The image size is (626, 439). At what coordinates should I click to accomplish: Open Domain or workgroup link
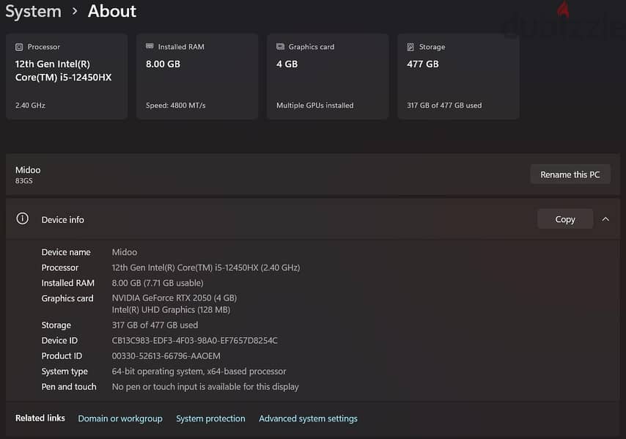[120, 418]
